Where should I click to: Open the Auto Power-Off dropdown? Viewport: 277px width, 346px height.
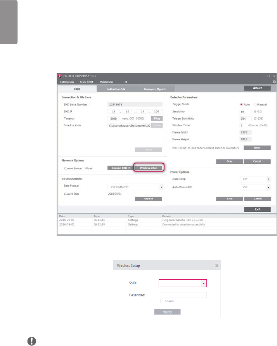pyautogui.click(x=268, y=187)
